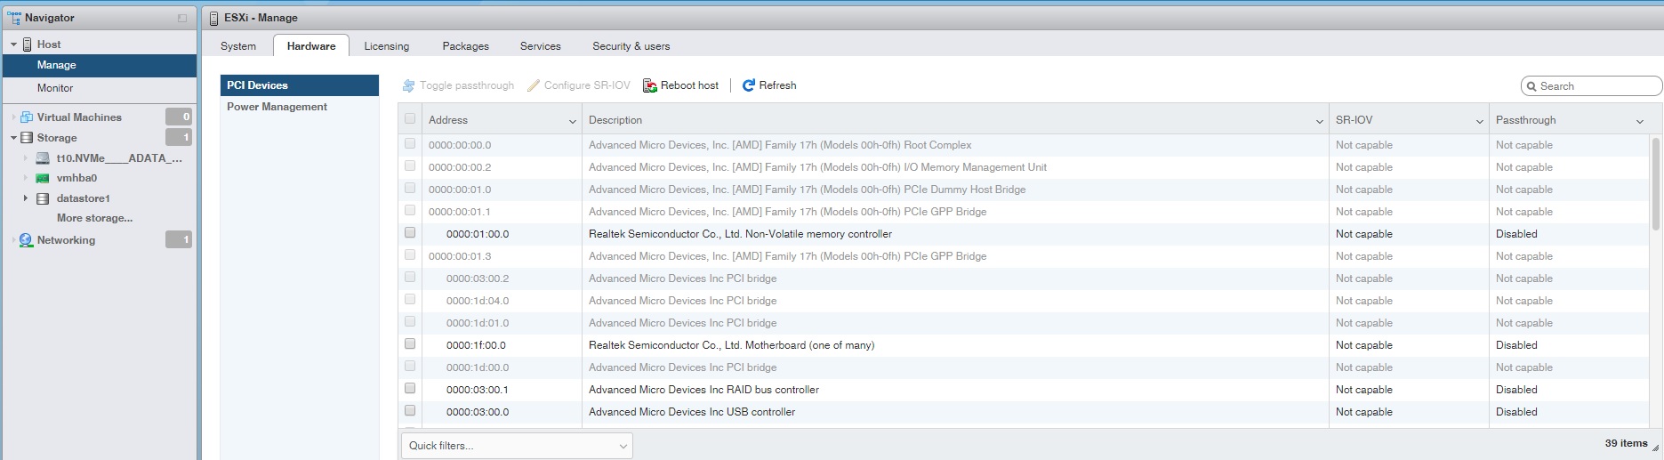This screenshot has width=1664, height=460.
Task: Collapse the Navigator panel with its pin icon
Action: click(182, 18)
